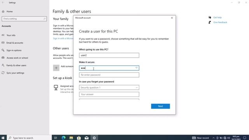Open Task View from the taskbar
Screen dimensions: 249x140
[56, 138]
